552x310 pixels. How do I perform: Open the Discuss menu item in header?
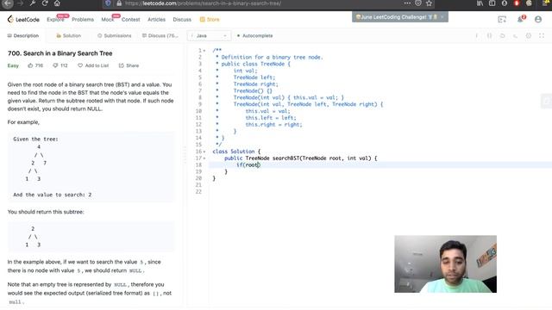(x=182, y=19)
